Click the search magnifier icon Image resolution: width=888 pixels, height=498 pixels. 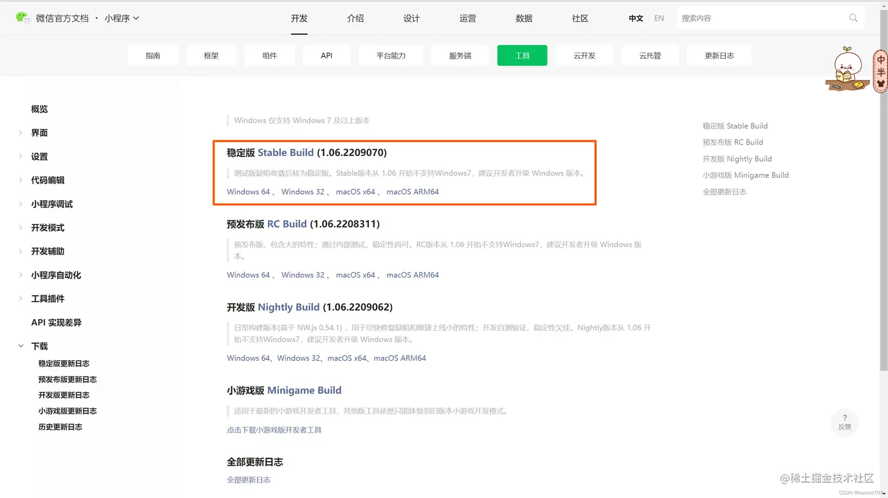coord(853,18)
